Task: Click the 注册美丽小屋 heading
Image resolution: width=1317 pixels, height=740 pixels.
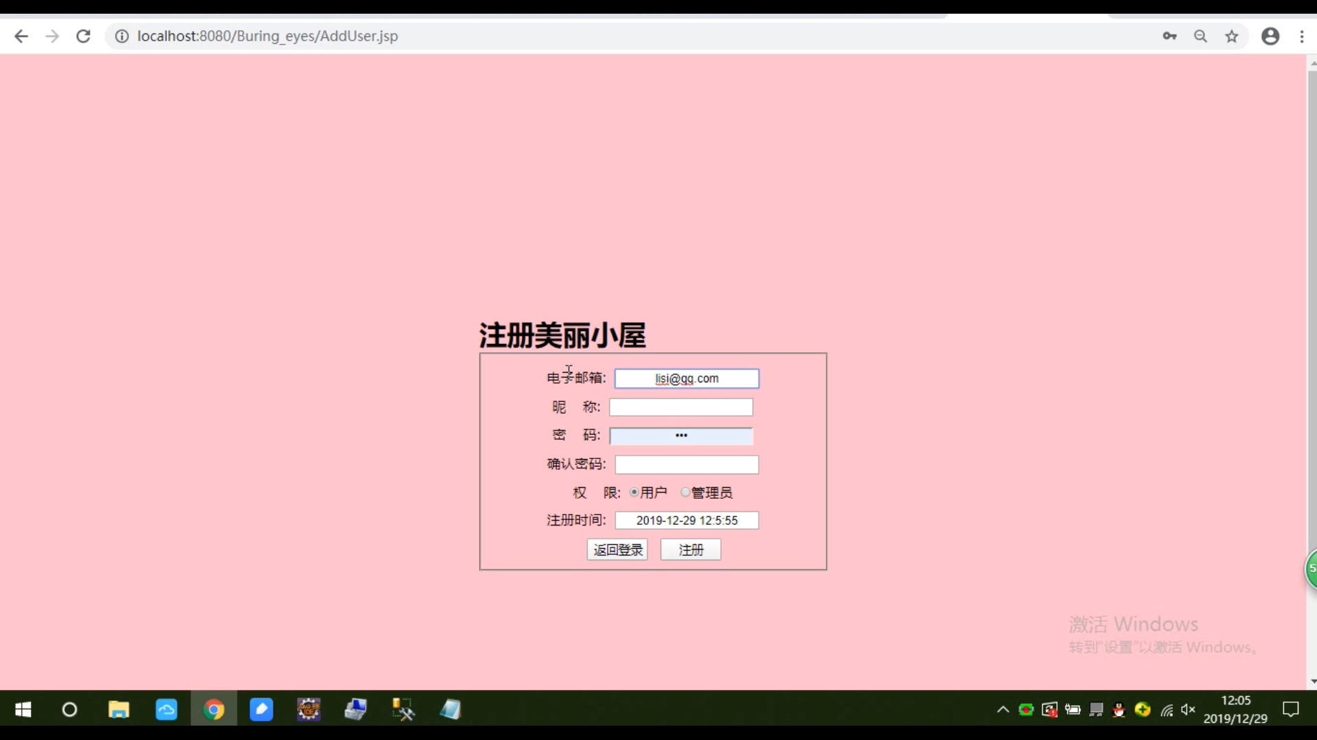Action: click(x=562, y=335)
